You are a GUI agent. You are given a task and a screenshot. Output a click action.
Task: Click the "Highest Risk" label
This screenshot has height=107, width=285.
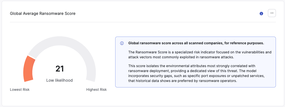(96, 90)
